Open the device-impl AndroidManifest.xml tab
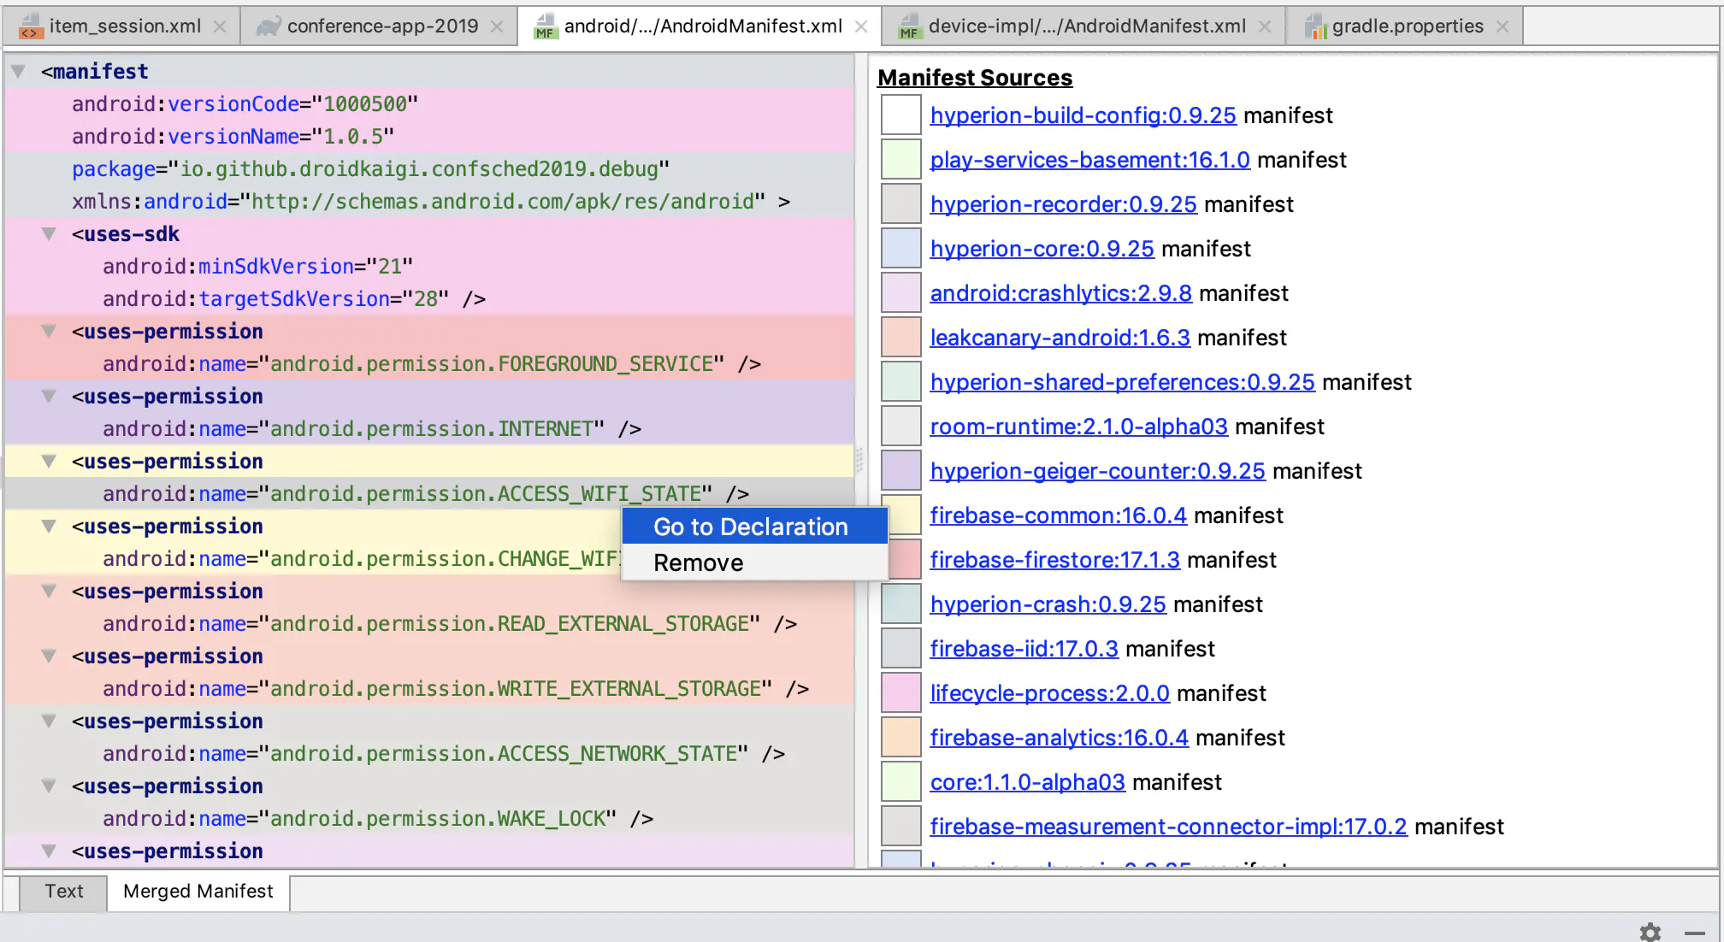The width and height of the screenshot is (1724, 942). 1086,26
